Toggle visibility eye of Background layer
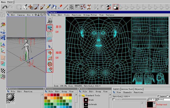The height and width of the screenshot is (108, 170). 154,104
